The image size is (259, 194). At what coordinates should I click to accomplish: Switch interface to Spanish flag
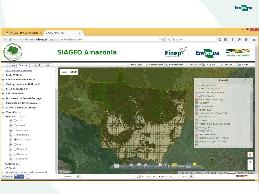pos(246,176)
